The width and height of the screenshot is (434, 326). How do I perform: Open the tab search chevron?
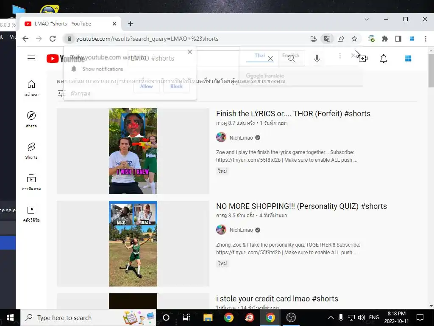(x=367, y=19)
